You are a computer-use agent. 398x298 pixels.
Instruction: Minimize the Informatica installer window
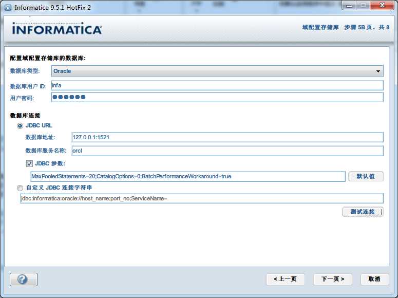coord(349,6)
